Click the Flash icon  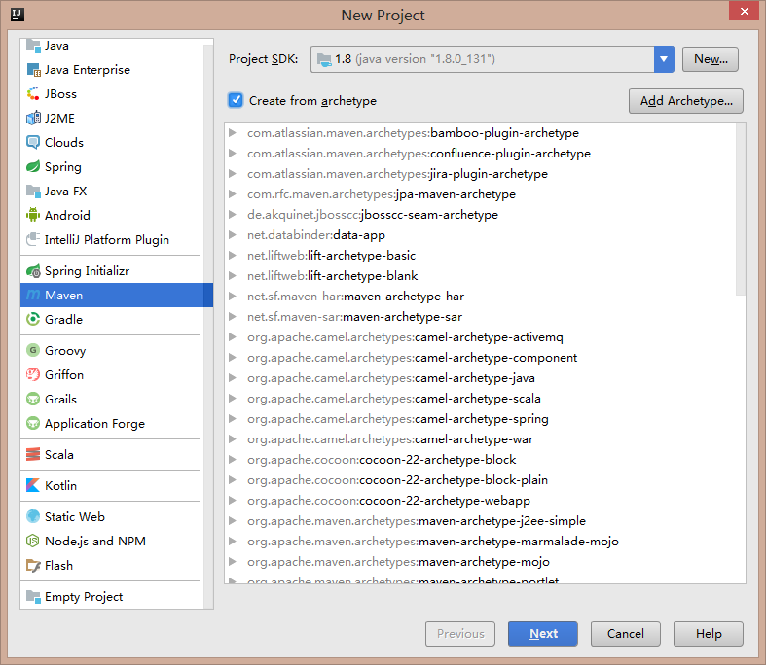point(33,566)
